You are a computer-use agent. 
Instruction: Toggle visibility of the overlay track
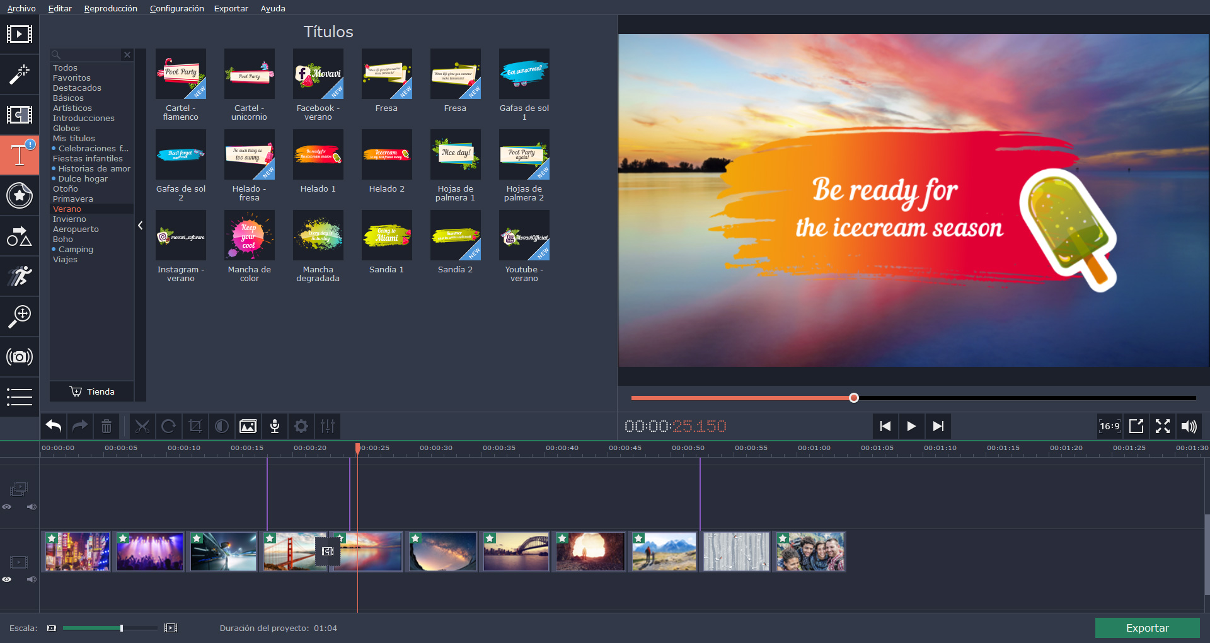(x=7, y=507)
